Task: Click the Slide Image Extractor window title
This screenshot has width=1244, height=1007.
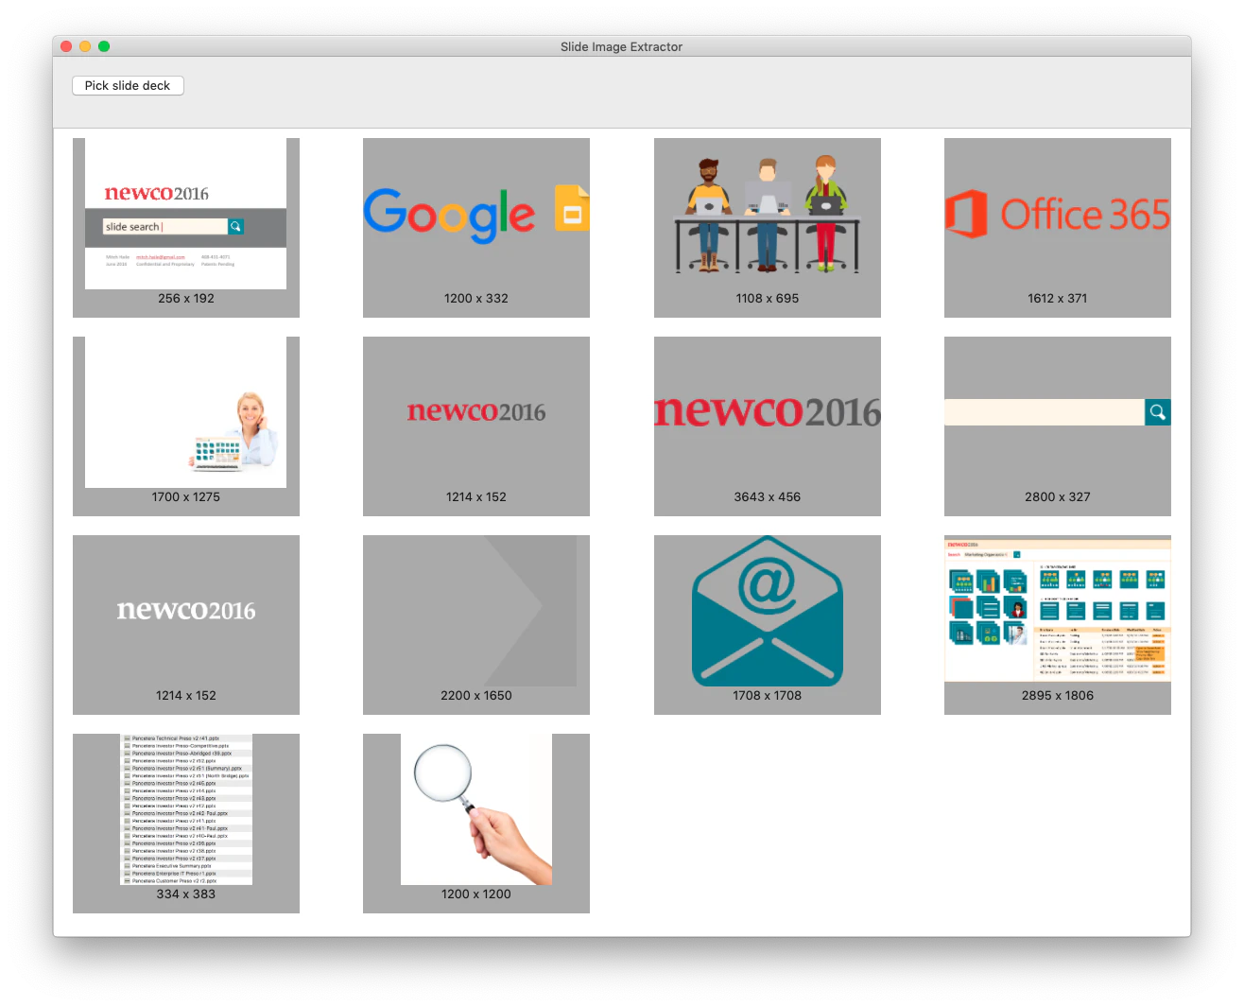Action: pyautogui.click(x=621, y=46)
